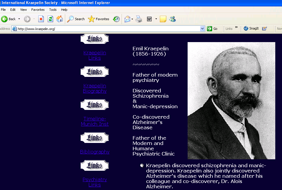Stop page loading with red X icon
Screen dimensions: 282x190
(41, 19)
